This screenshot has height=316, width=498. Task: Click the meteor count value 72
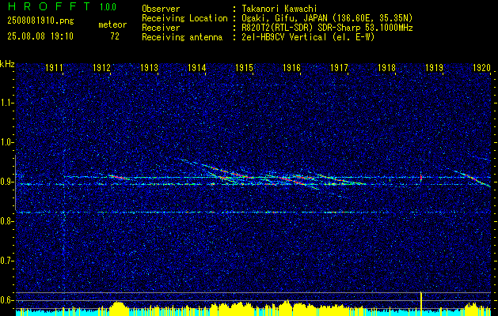pos(115,36)
